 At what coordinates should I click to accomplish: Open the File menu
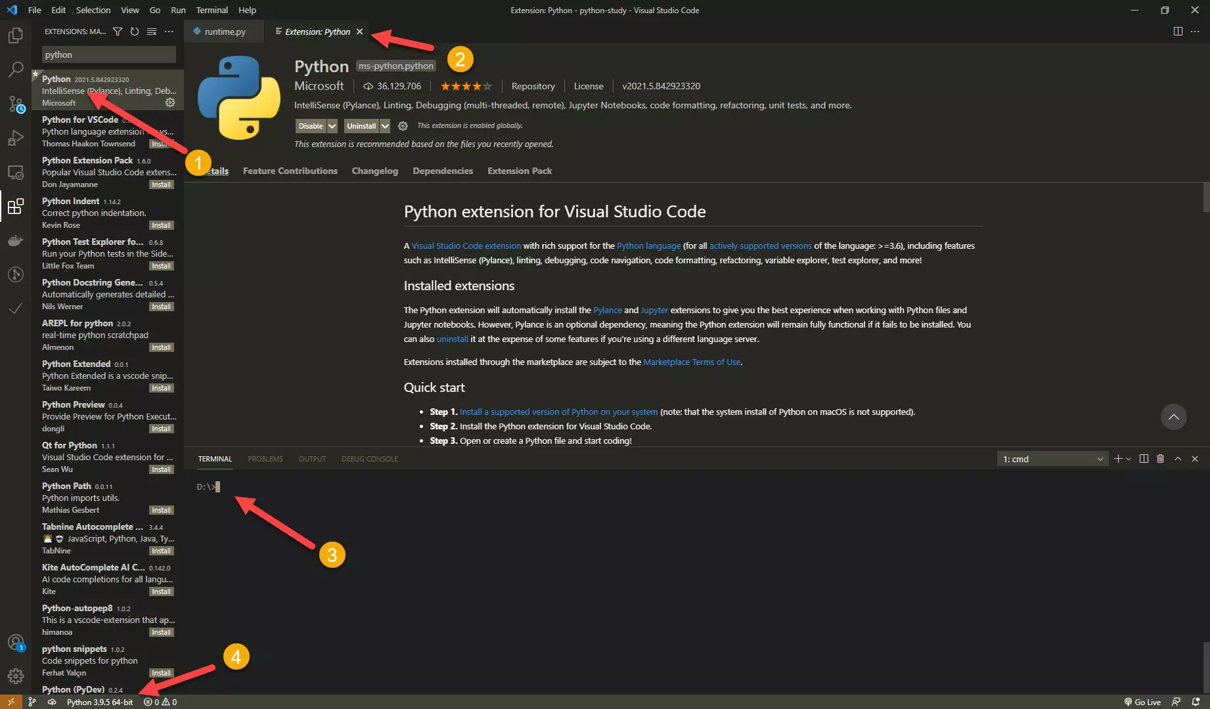click(35, 10)
